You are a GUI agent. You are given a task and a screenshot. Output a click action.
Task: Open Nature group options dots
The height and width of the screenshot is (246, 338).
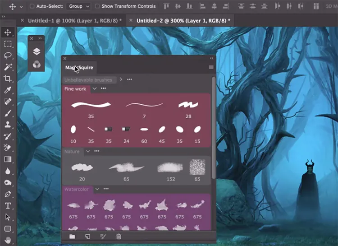[x=97, y=151]
